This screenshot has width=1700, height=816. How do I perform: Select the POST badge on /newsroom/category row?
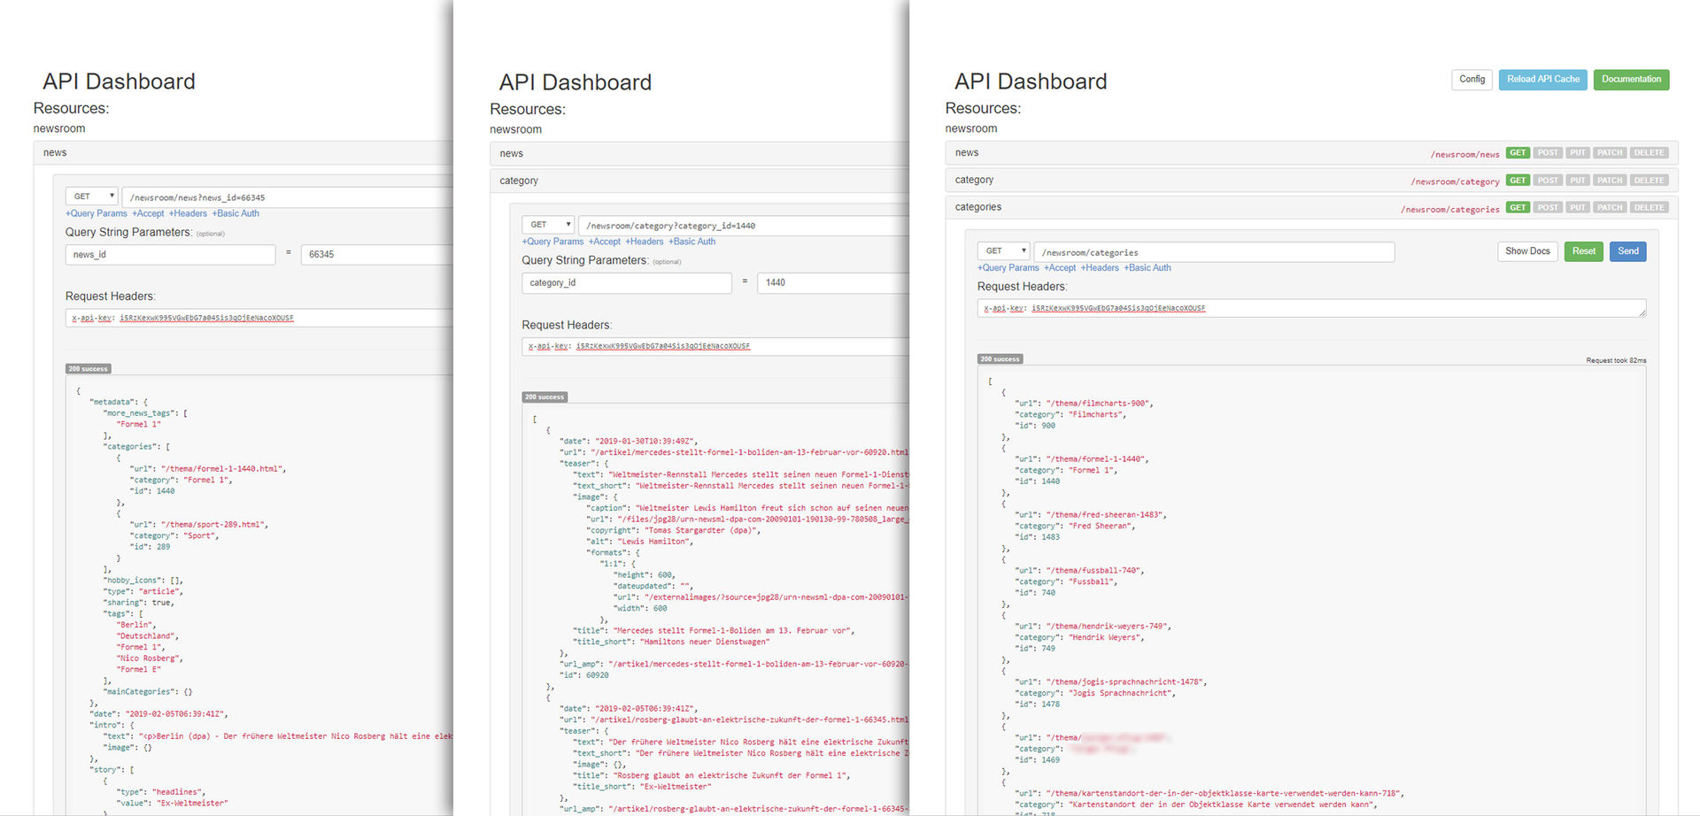(1548, 181)
